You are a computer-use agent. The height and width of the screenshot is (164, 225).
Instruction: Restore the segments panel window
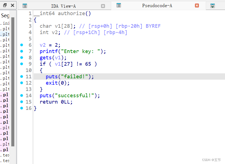[5, 5]
